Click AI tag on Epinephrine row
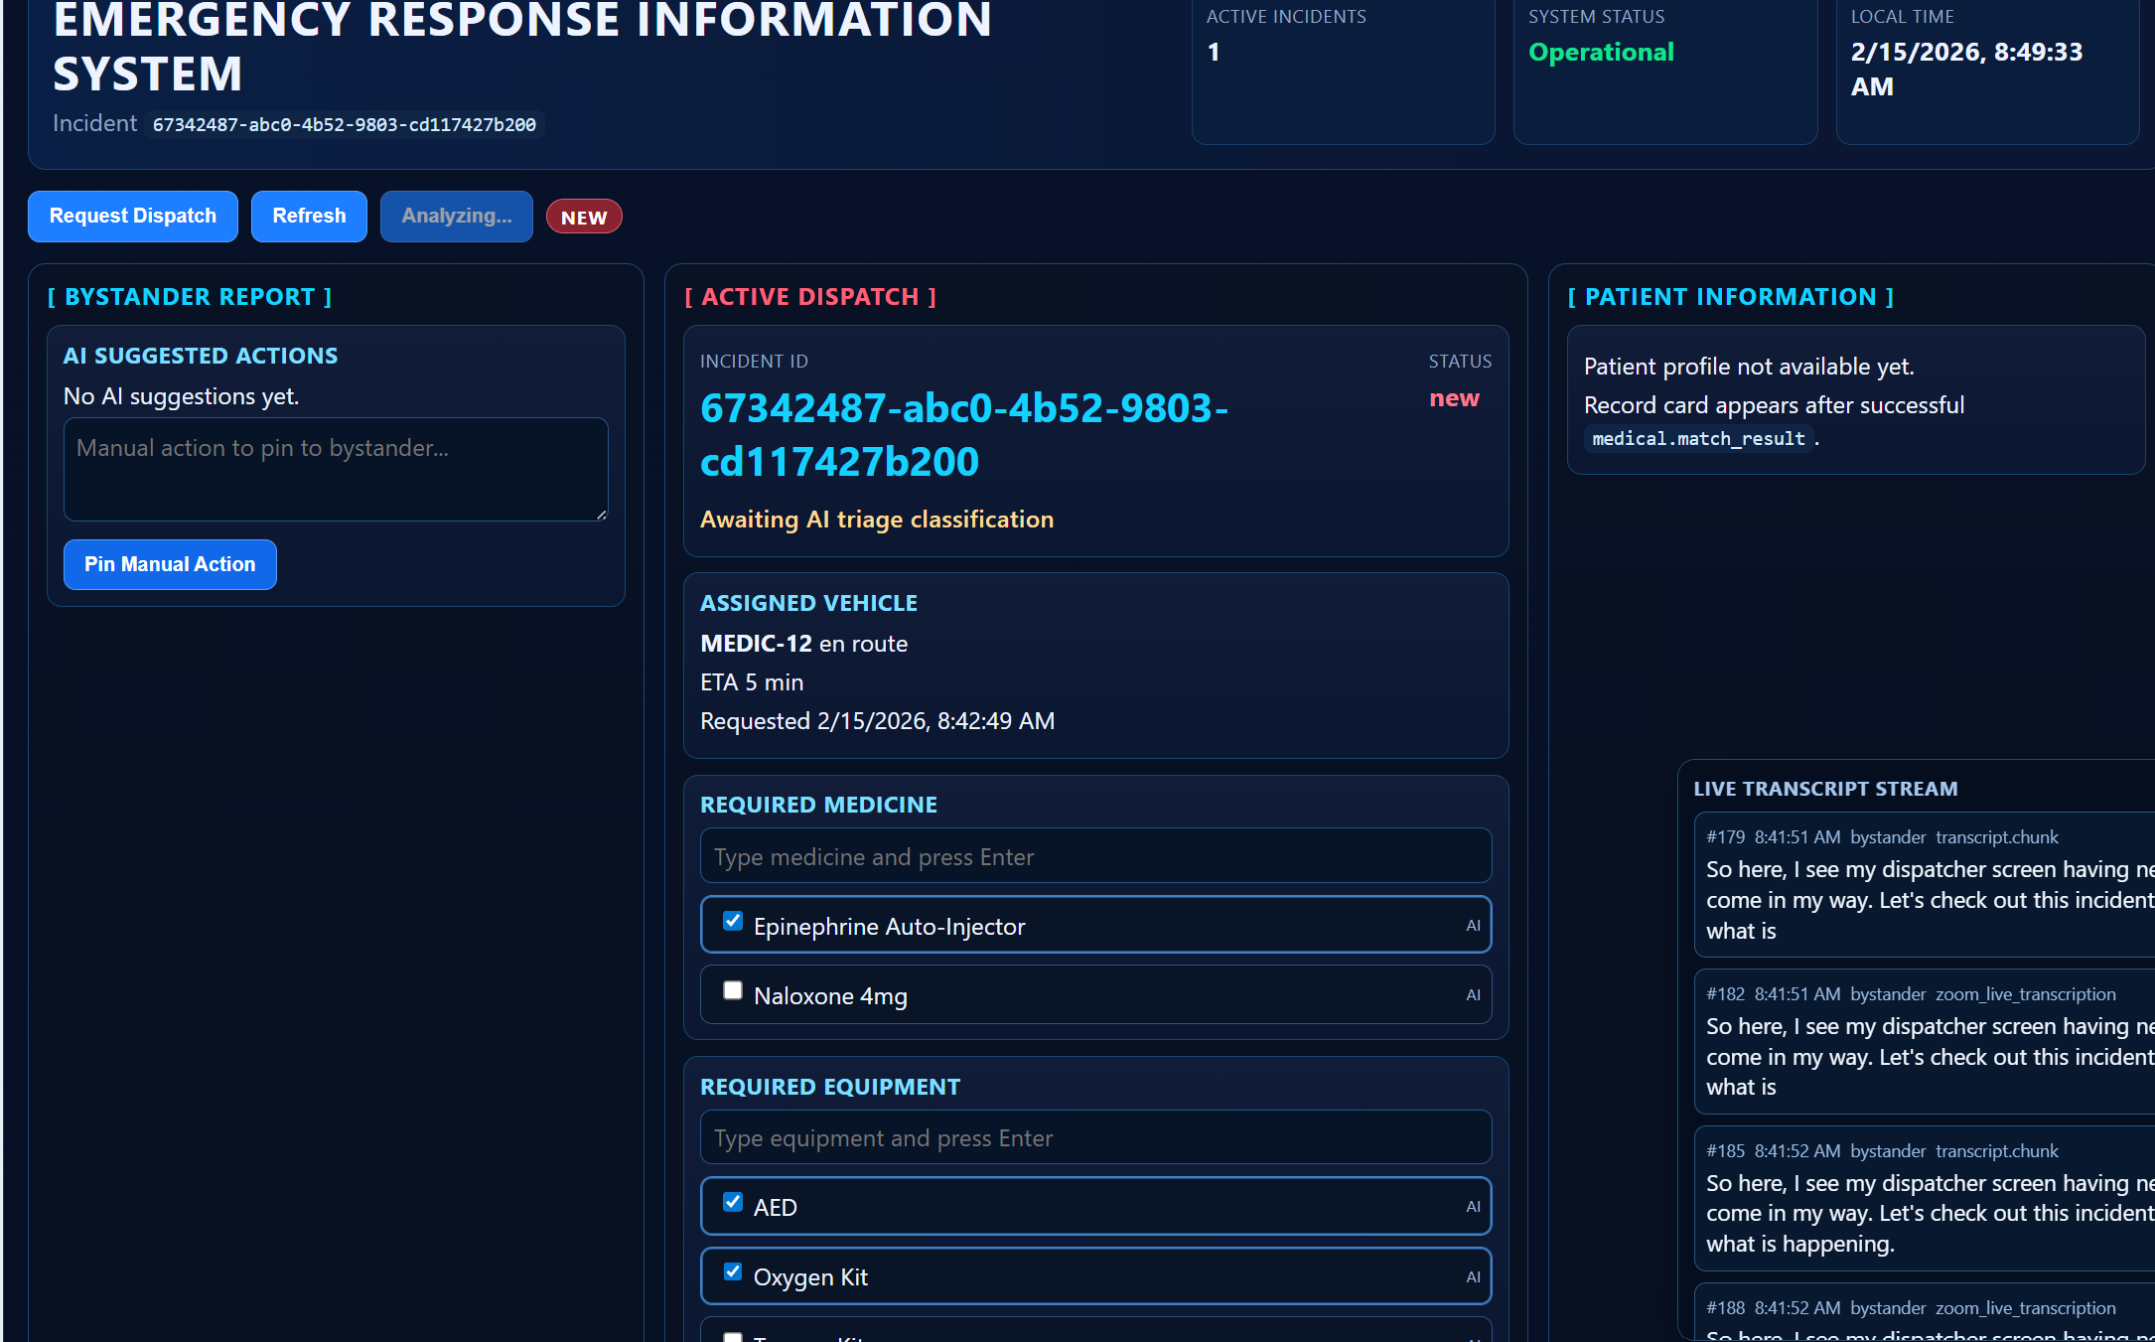This screenshot has width=2155, height=1342. click(1473, 926)
